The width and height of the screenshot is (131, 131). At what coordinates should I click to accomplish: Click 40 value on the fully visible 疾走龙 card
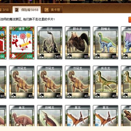[114, 96]
